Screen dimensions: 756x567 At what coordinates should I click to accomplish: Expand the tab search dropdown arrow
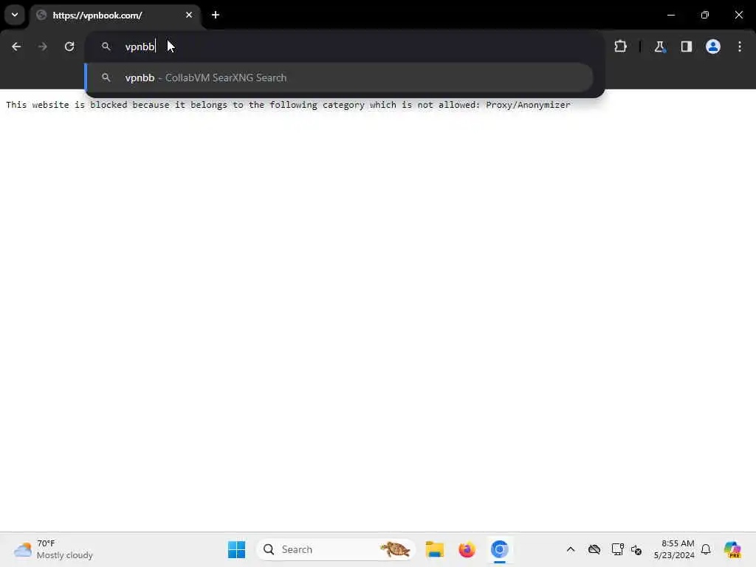click(x=15, y=15)
